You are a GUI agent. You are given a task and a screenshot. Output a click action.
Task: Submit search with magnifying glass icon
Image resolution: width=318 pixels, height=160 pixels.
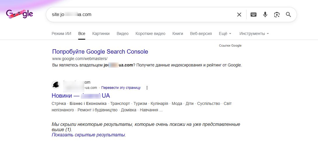tap(289, 15)
